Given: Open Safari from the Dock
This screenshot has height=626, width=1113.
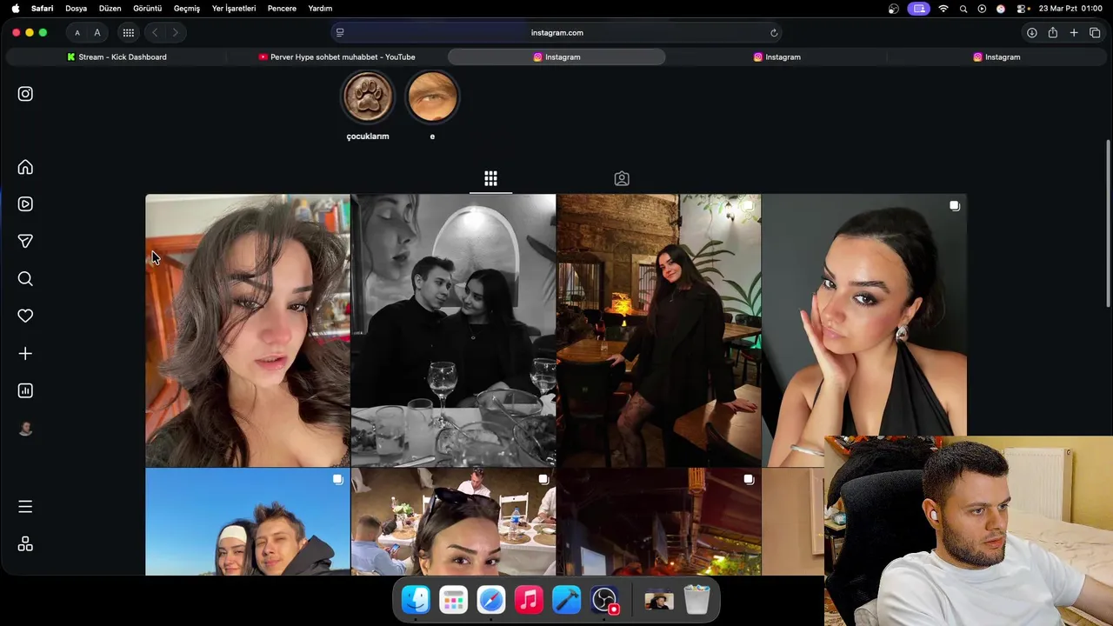Looking at the screenshot, I should 491,600.
